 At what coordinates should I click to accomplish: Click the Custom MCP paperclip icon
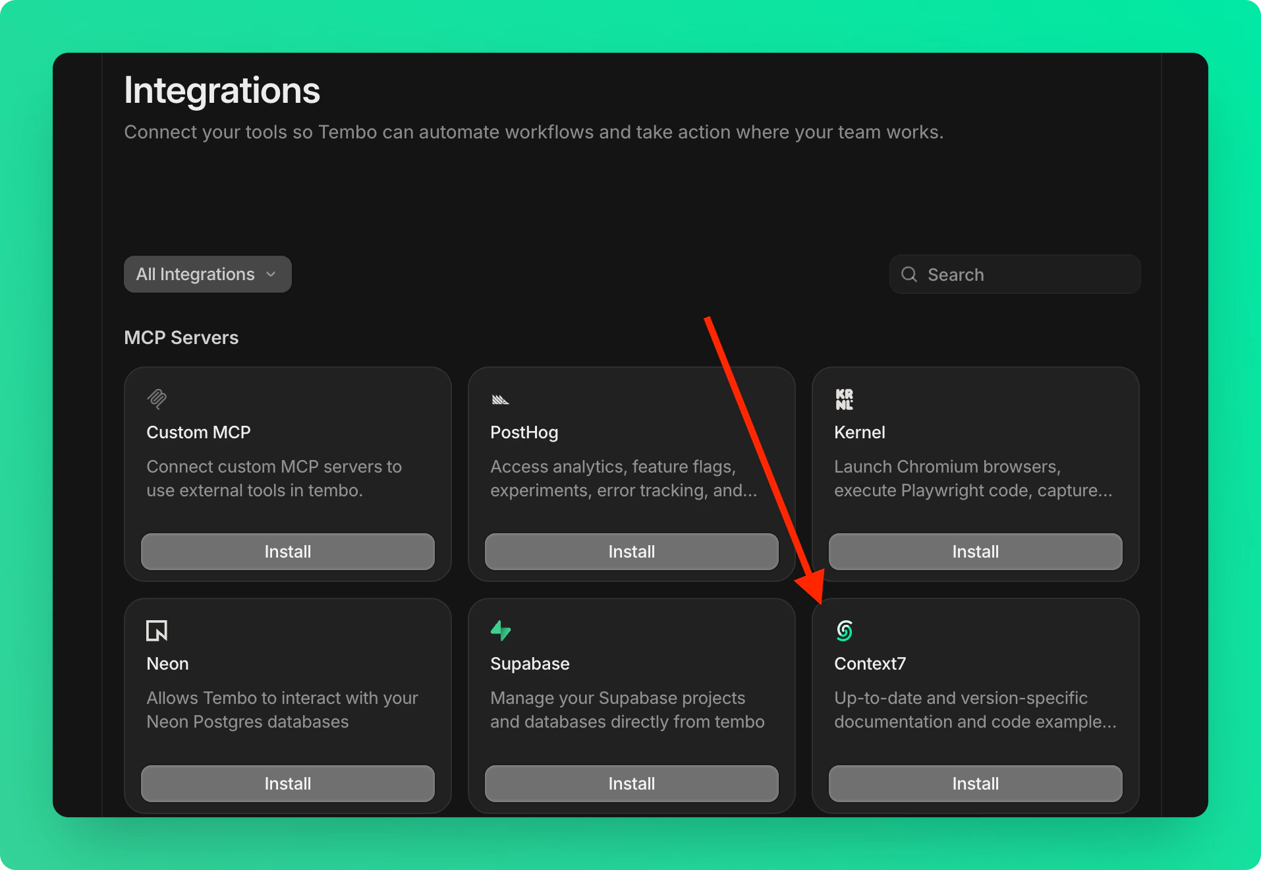pyautogui.click(x=155, y=399)
